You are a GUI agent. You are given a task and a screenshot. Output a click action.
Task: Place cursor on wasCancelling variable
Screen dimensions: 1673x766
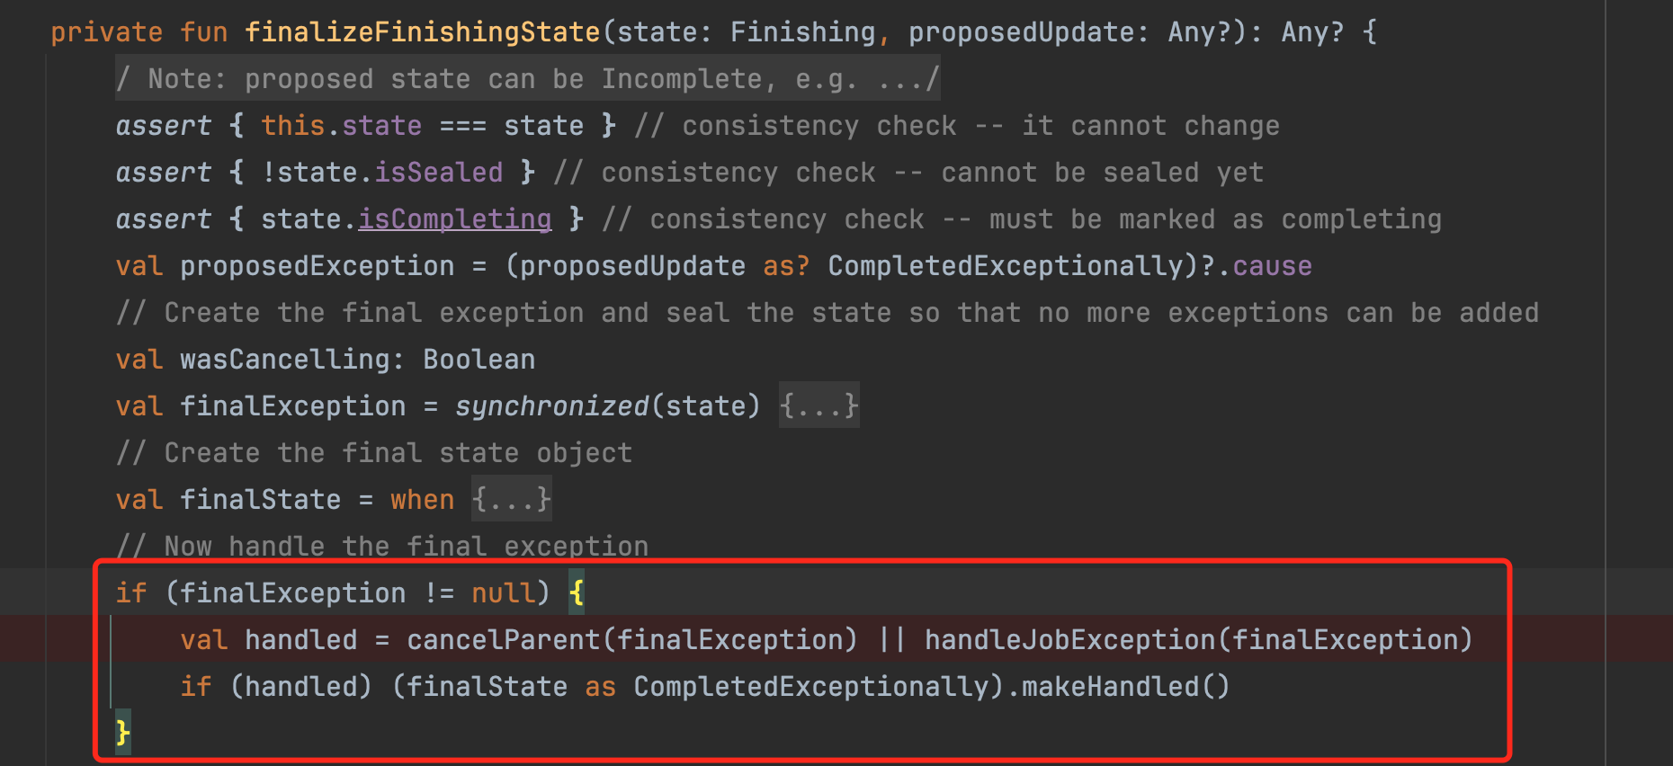tap(284, 360)
